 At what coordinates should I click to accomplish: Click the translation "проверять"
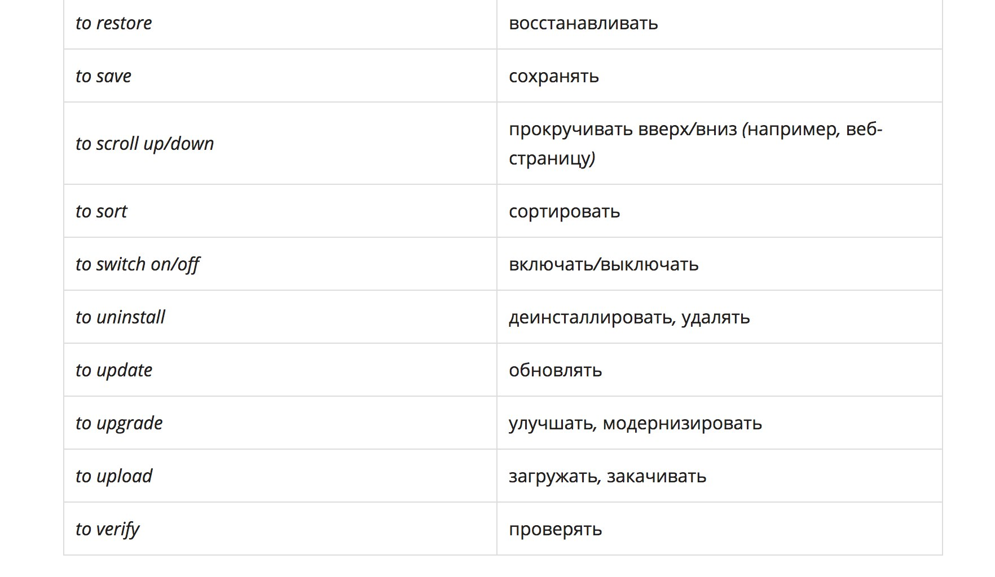pyautogui.click(x=555, y=529)
